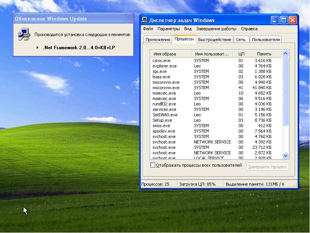This screenshot has height=233, width=310.
Task: Click the Task Manager title bar icon
Action: (145, 20)
